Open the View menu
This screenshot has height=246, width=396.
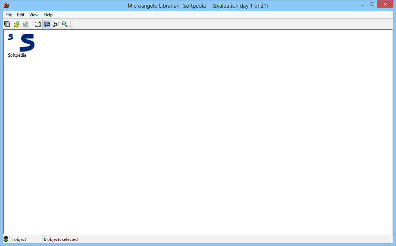click(34, 15)
